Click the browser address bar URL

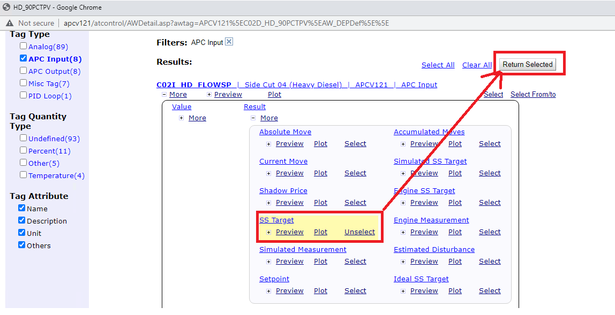click(226, 23)
